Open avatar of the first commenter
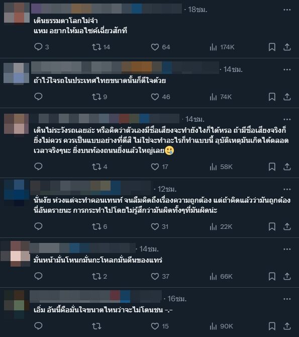This screenshot has width=299, height=337. tap(17, 13)
